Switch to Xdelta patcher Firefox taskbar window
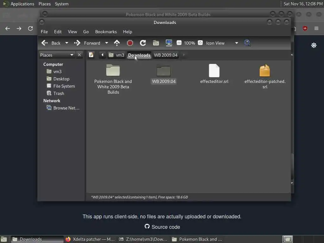The width and height of the screenshot is (324, 243). click(x=90, y=239)
